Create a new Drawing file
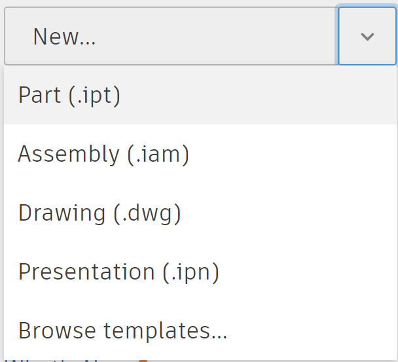398x362 pixels. click(x=99, y=213)
